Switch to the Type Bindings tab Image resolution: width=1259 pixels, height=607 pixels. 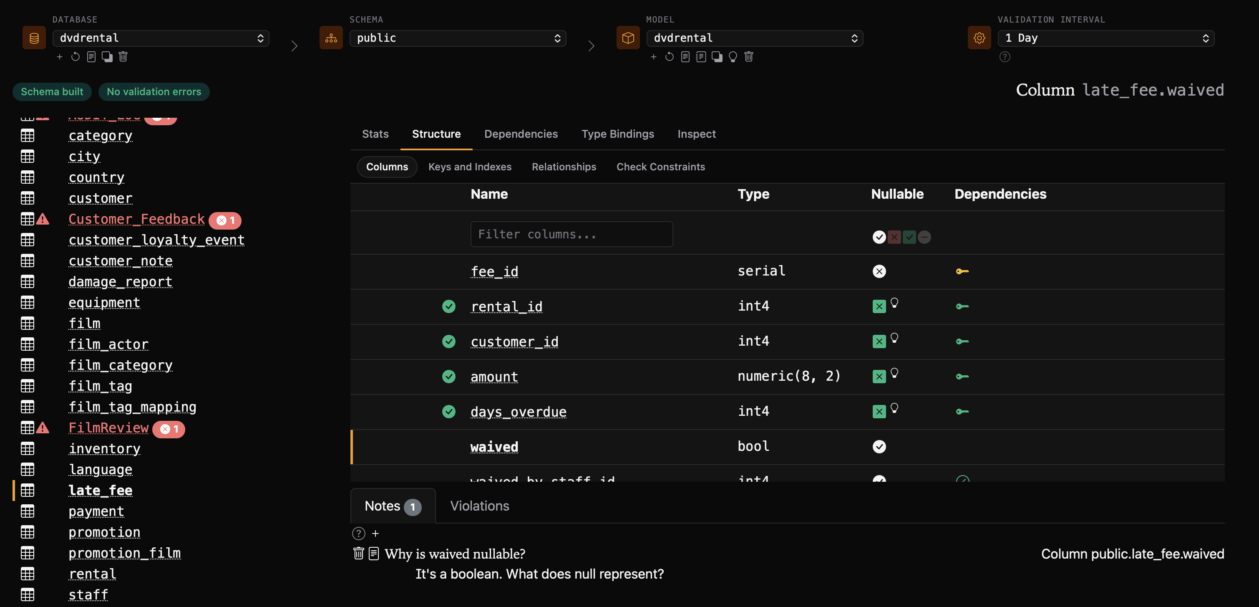point(618,134)
